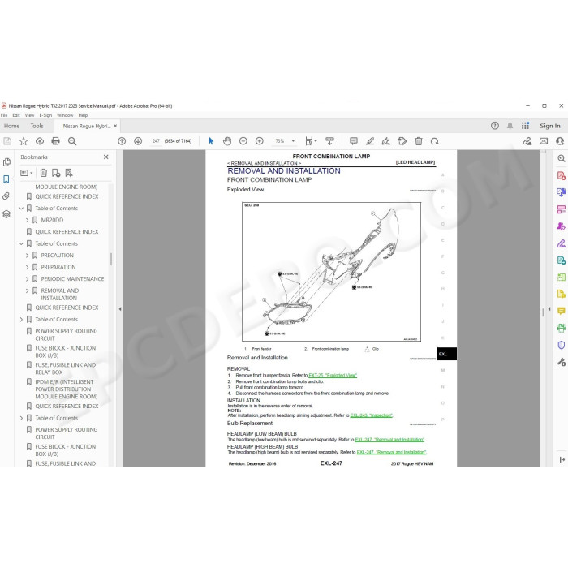Viewport: 568px width, 568px height.
Task: Click the scrolling mode tool icon
Action: pyautogui.click(x=329, y=141)
